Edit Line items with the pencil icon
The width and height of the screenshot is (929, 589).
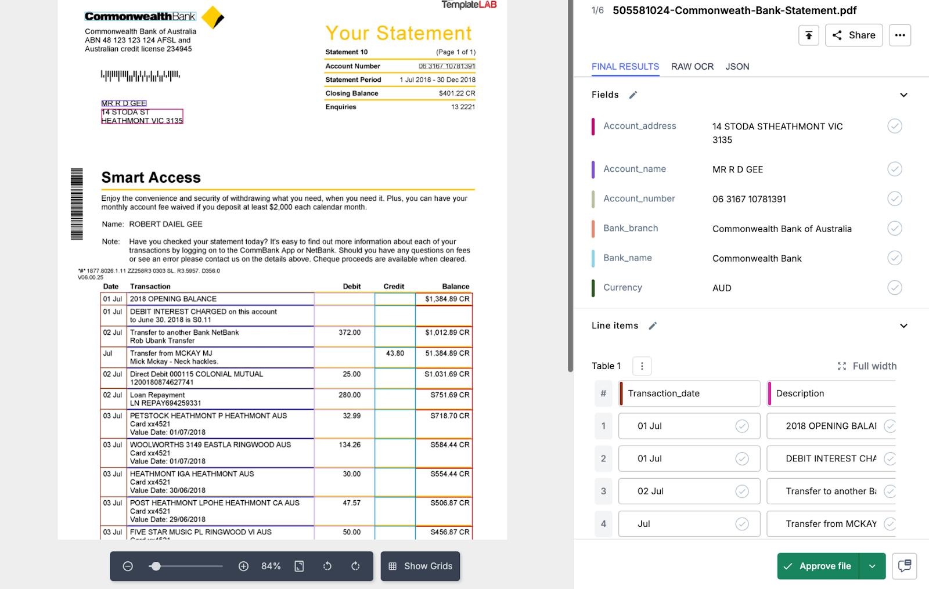click(653, 326)
